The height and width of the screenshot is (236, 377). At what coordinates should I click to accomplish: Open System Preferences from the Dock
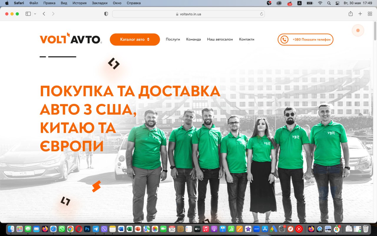click(x=282, y=229)
